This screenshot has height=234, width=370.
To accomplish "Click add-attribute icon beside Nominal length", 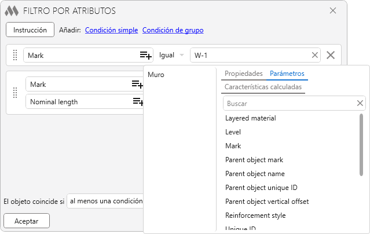I will pyautogui.click(x=138, y=102).
